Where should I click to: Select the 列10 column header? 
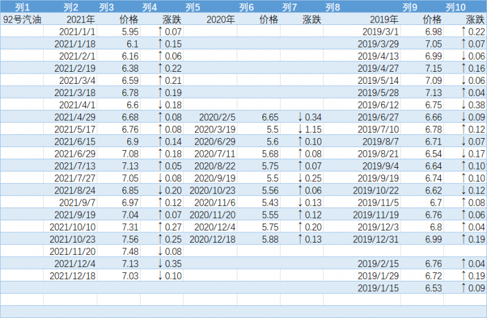[455, 7]
